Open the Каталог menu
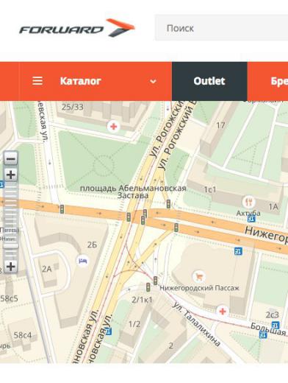This screenshot has height=383, width=288. [x=80, y=81]
